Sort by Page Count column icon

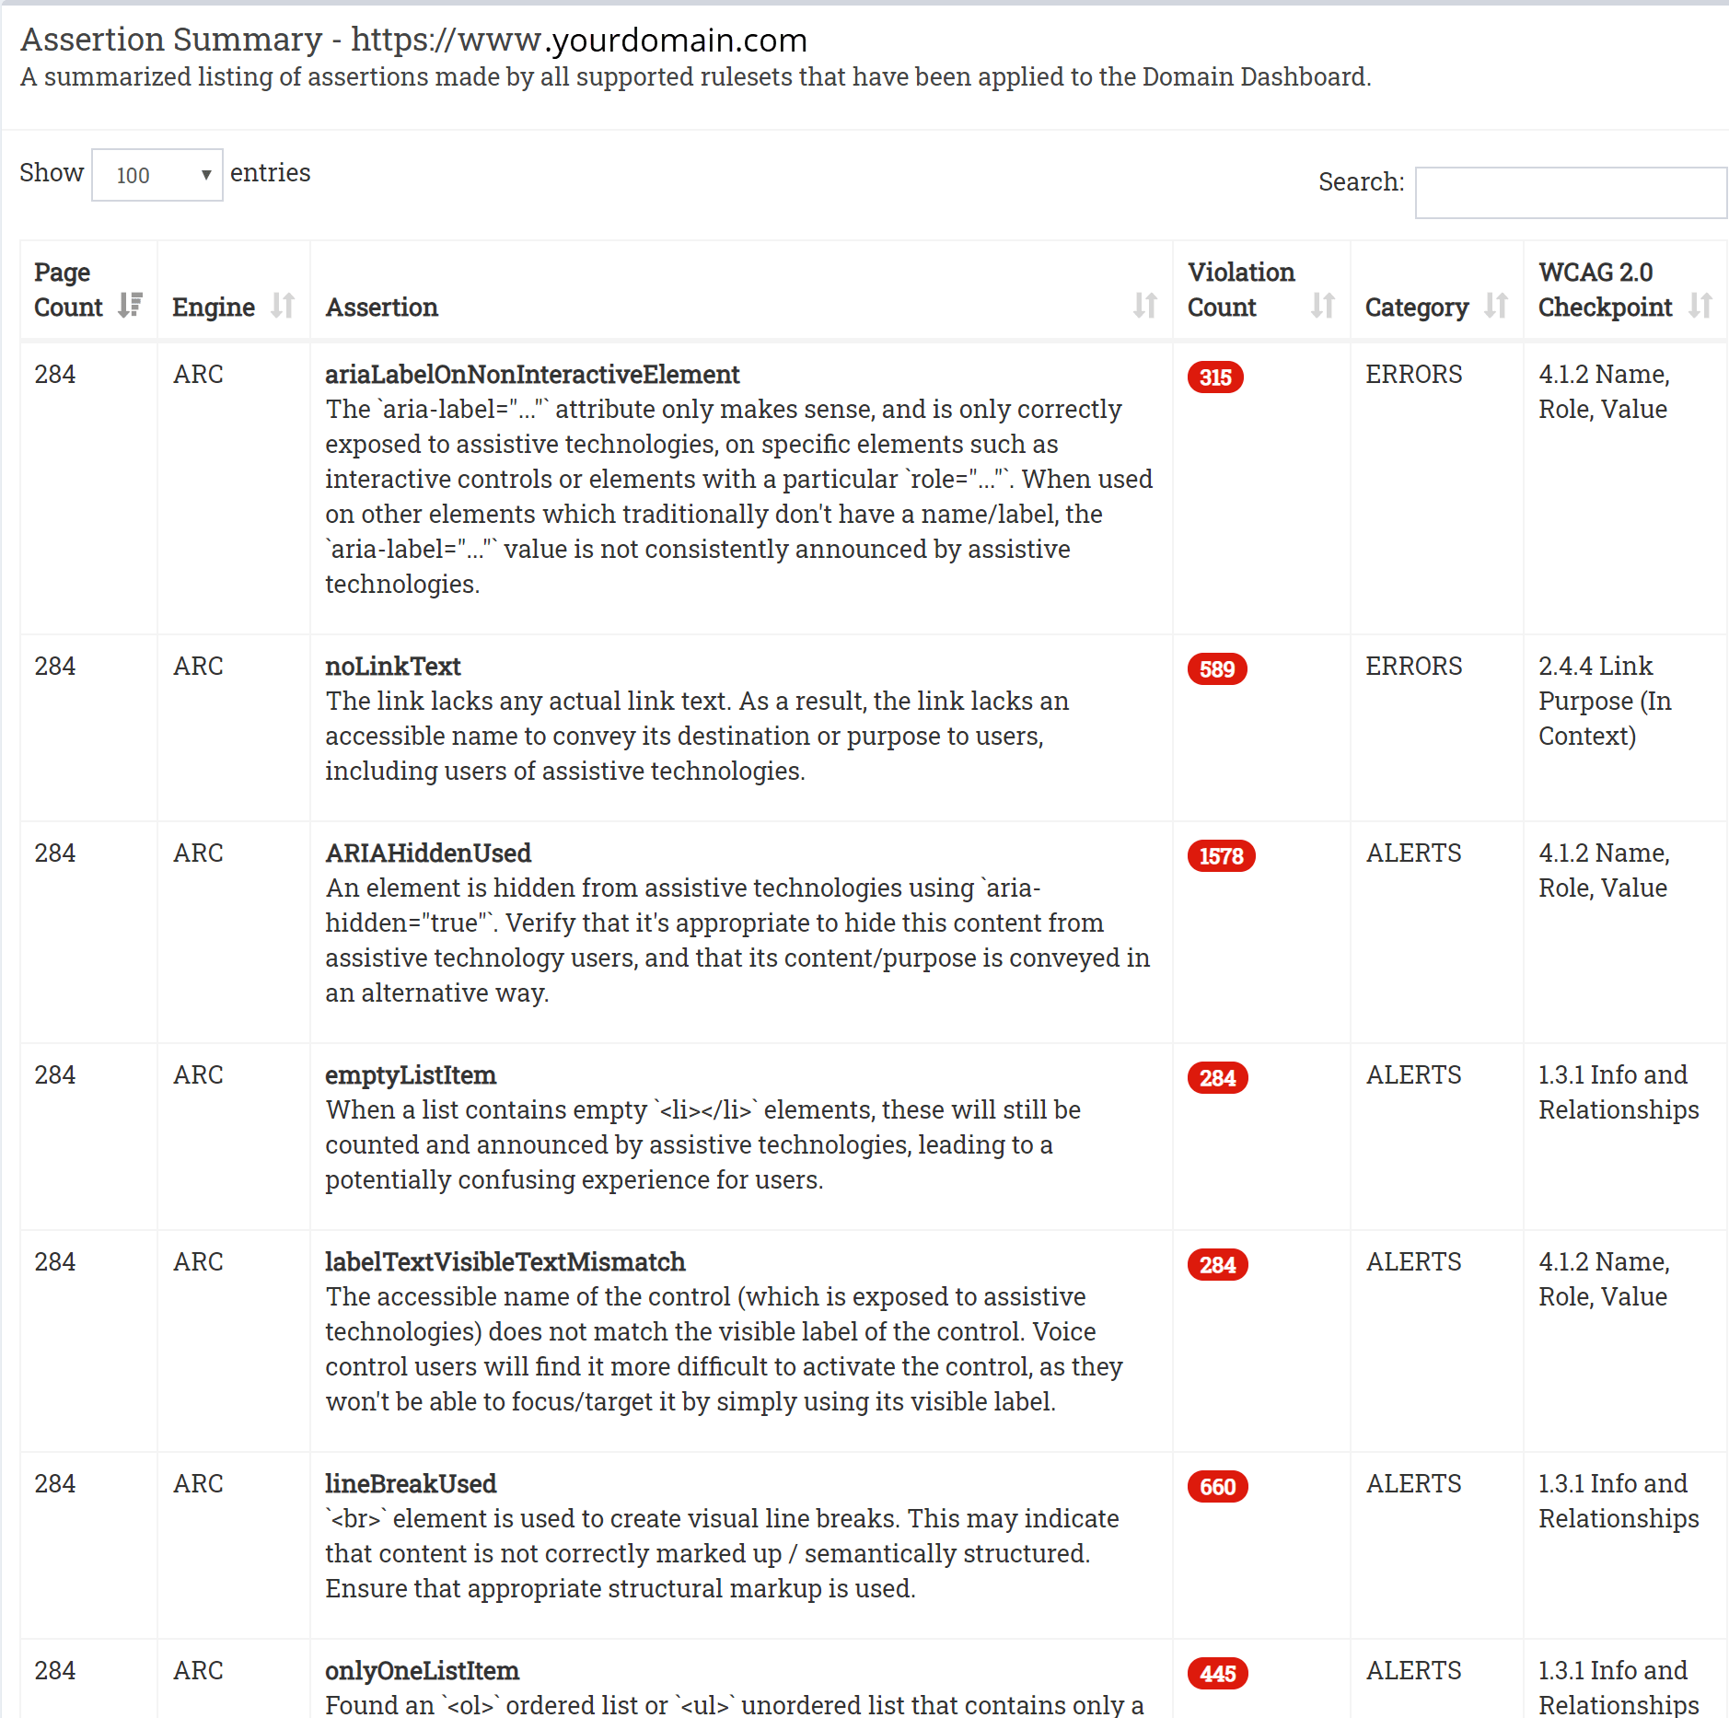(131, 305)
